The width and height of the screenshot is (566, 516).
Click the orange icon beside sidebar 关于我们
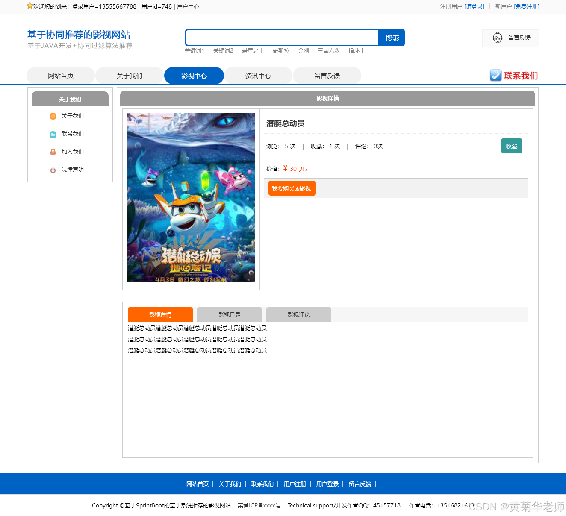pyautogui.click(x=53, y=116)
